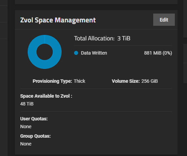Image resolution: width=187 pixels, height=156 pixels.
Task: Select the User Quotas heading
Action: point(34,119)
